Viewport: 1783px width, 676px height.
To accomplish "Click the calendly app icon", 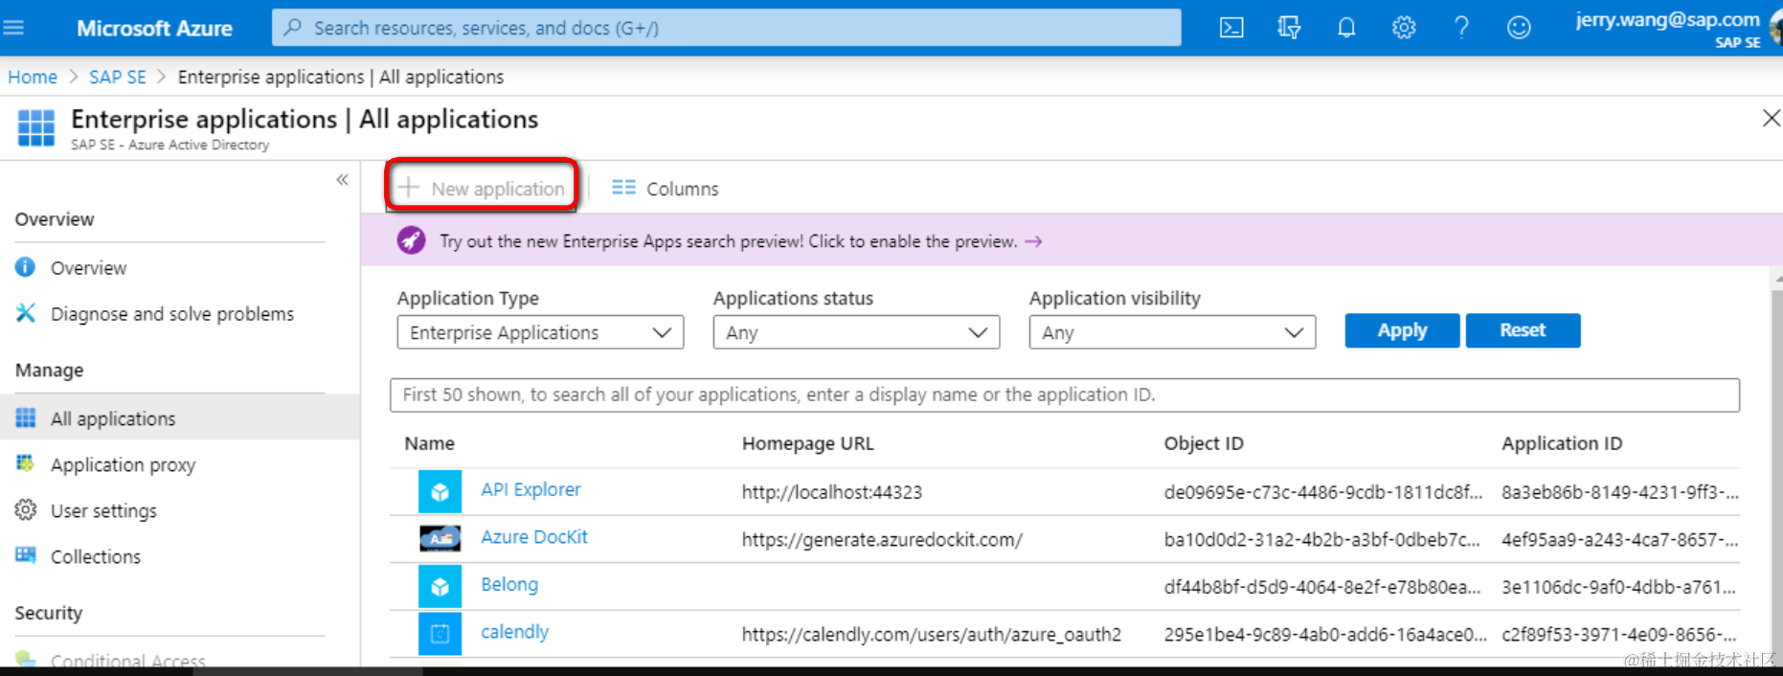I will (x=440, y=633).
